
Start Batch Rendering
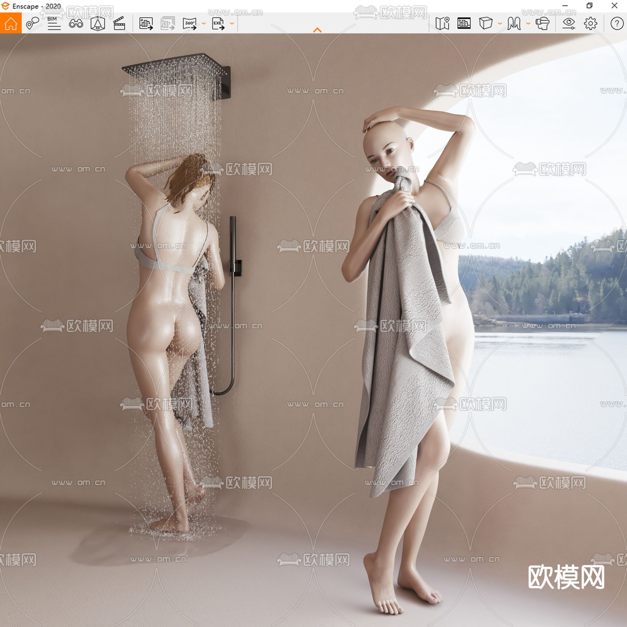click(x=167, y=24)
